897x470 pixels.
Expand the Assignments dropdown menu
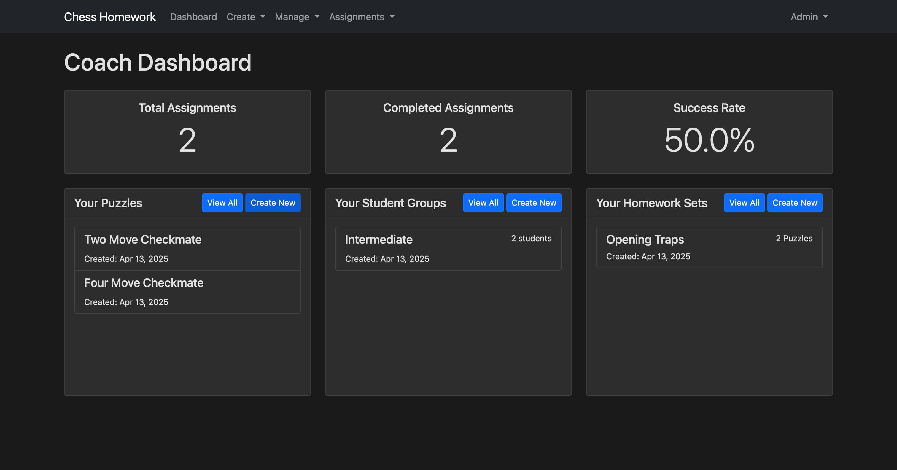tap(362, 17)
